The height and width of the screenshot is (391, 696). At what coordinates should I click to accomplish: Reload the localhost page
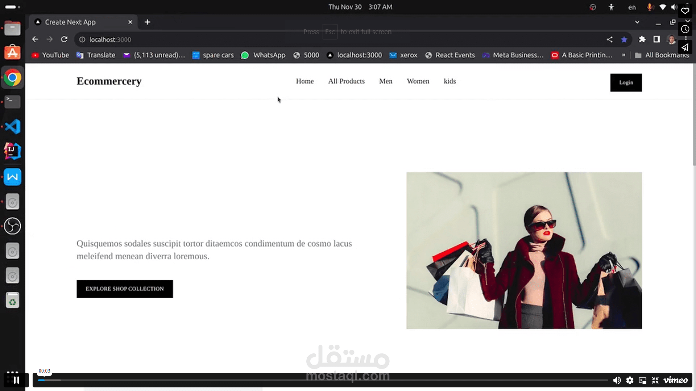[64, 39]
